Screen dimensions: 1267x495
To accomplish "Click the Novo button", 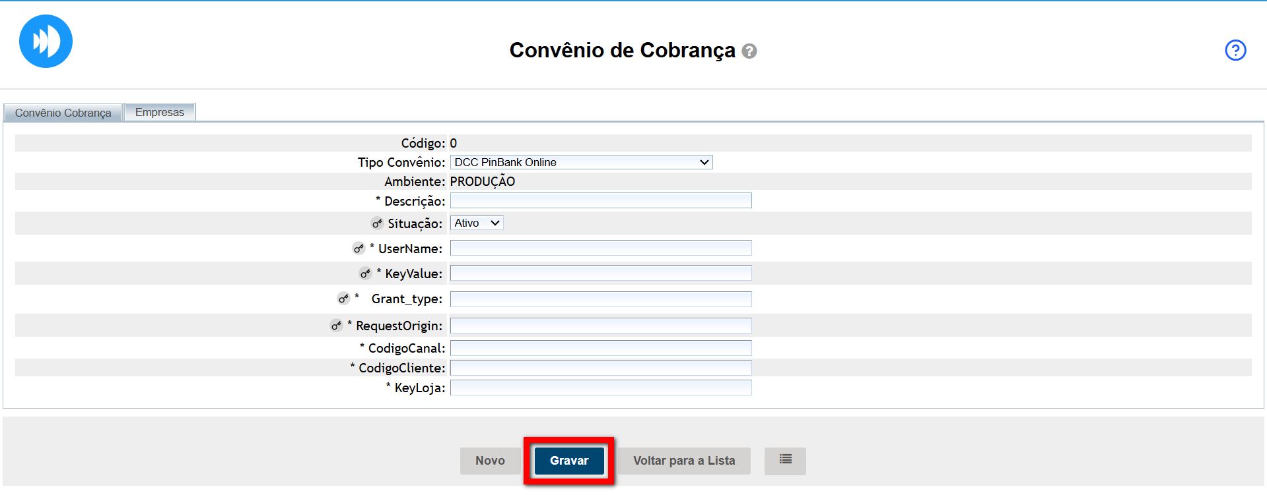I will [x=490, y=461].
